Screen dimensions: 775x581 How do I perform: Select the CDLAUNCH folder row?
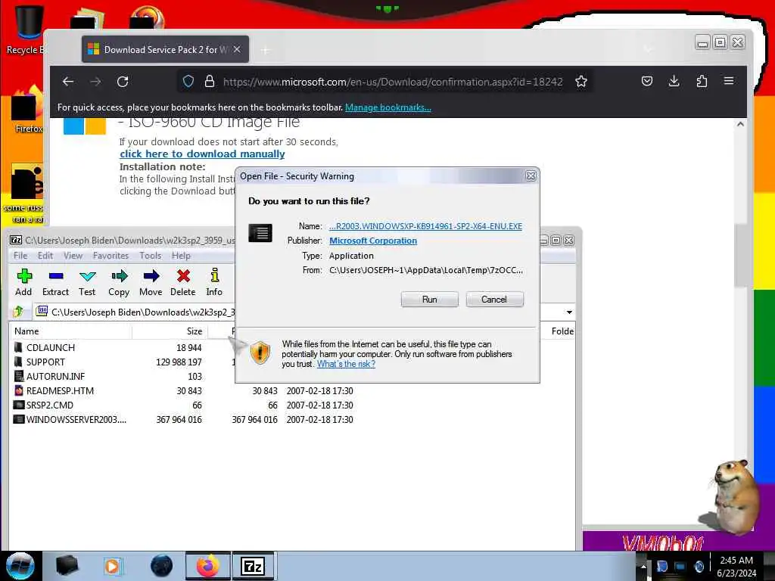pyautogui.click(x=122, y=348)
